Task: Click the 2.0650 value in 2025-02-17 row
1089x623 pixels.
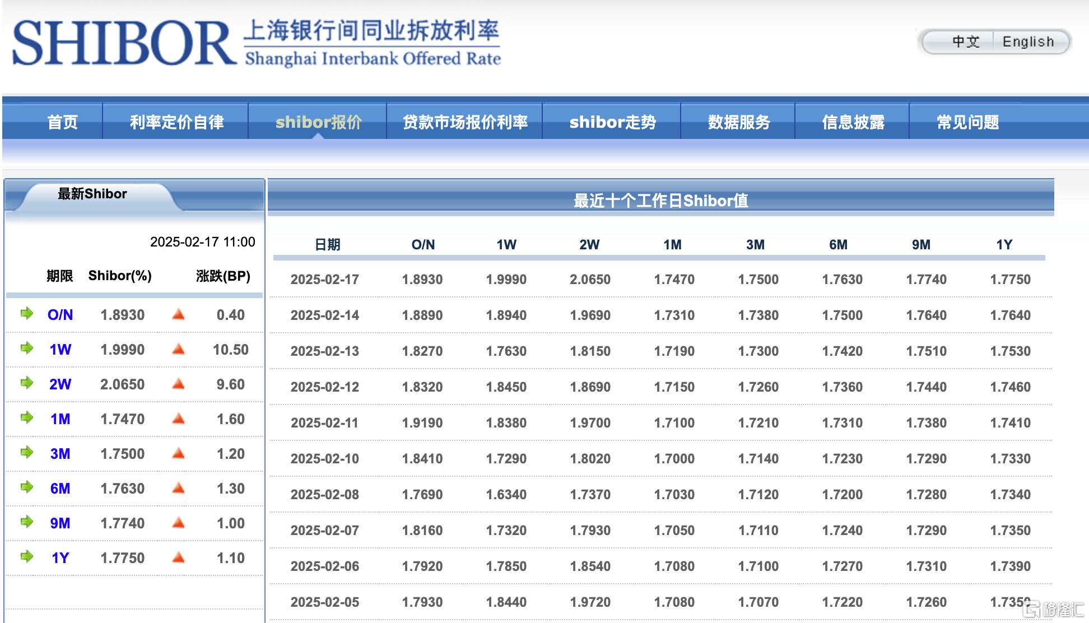Action: pyautogui.click(x=590, y=280)
